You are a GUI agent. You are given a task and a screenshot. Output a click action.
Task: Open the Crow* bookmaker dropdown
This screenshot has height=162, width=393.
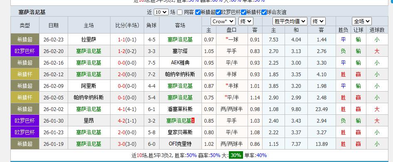pos(223,21)
